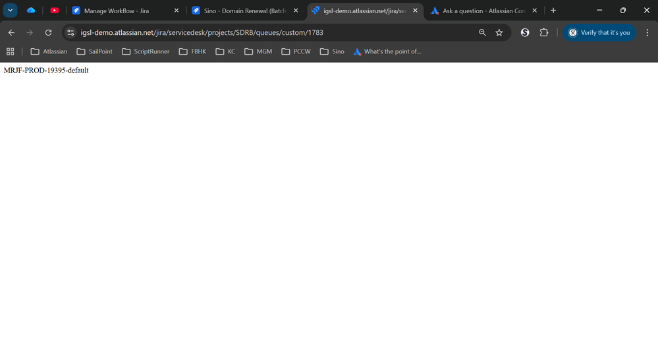Screen dimensions: 658x344
Task: Open What's the point of... bookmark
Action: tap(387, 51)
